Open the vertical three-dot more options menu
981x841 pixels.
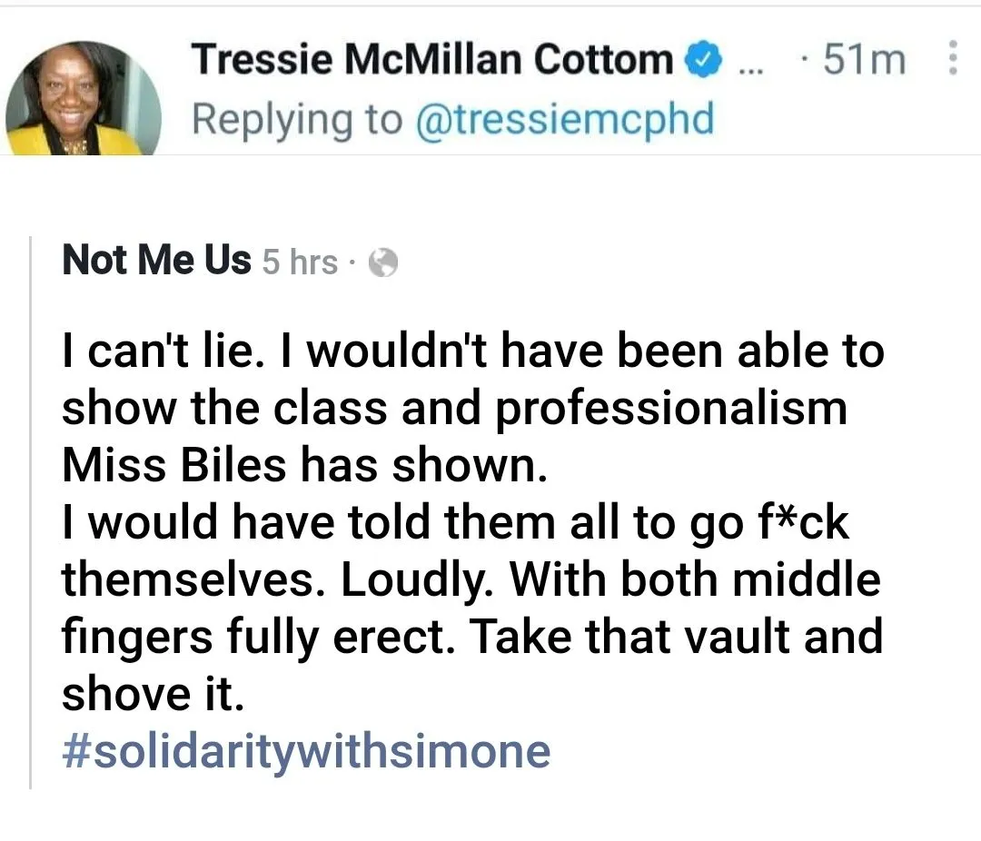952,59
